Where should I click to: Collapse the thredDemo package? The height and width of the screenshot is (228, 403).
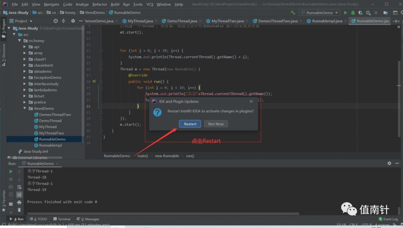tap(25, 108)
